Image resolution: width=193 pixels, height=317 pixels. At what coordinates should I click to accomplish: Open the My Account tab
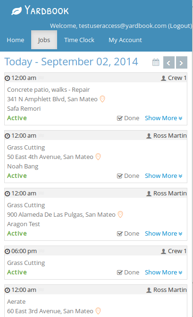pos(125,40)
